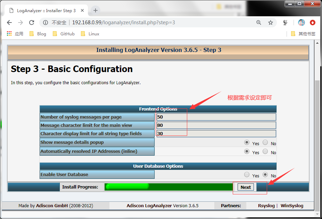Select Yes for Automatically resolved IP Addresses
322x219 pixels.
[x=247, y=151]
